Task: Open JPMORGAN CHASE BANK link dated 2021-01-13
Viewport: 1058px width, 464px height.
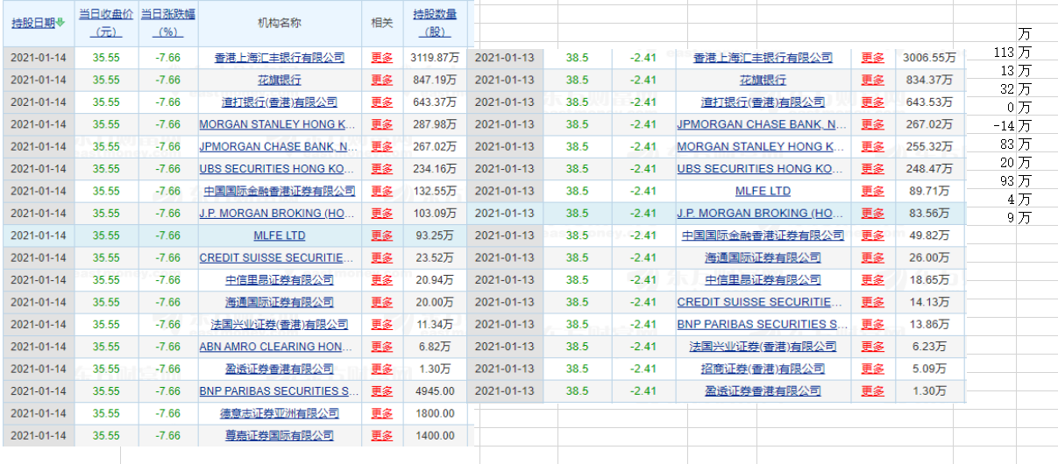Action: point(763,124)
